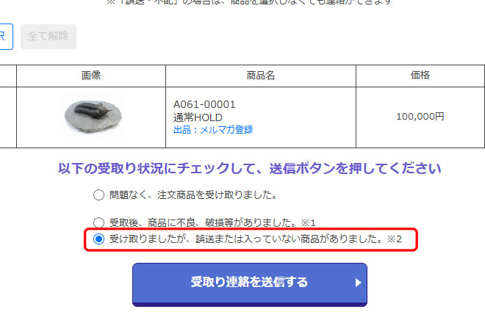This screenshot has height=323, width=485.
Task: Click the disabled 全て解除 button
Action: (x=48, y=37)
